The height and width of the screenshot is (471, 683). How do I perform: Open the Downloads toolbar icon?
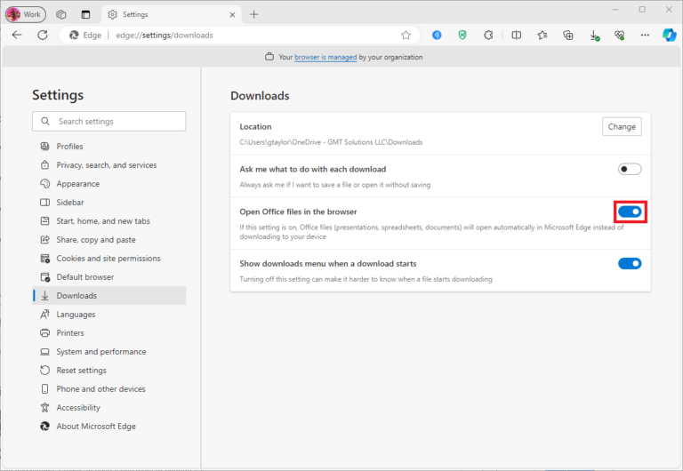595,36
